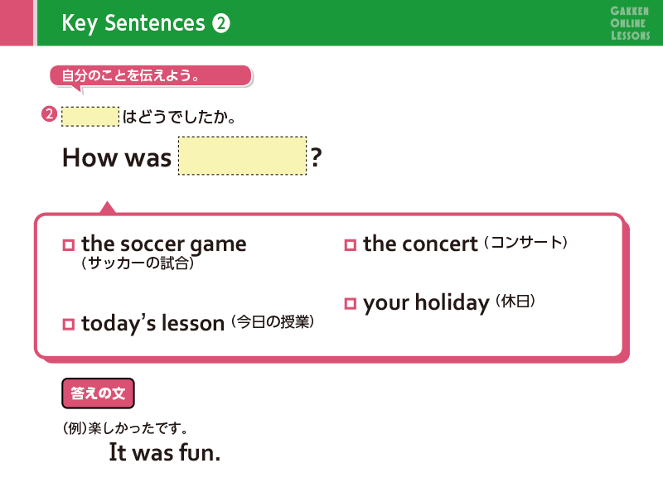The height and width of the screenshot is (497, 663).
Task: Click the How was text
Action: pos(117,157)
